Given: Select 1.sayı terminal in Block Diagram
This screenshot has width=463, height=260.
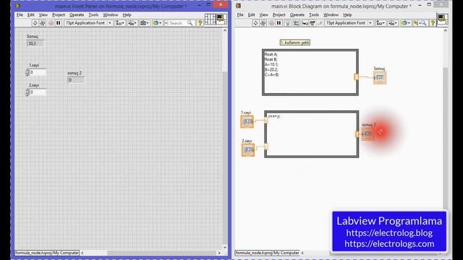Looking at the screenshot, I should coord(247,121).
